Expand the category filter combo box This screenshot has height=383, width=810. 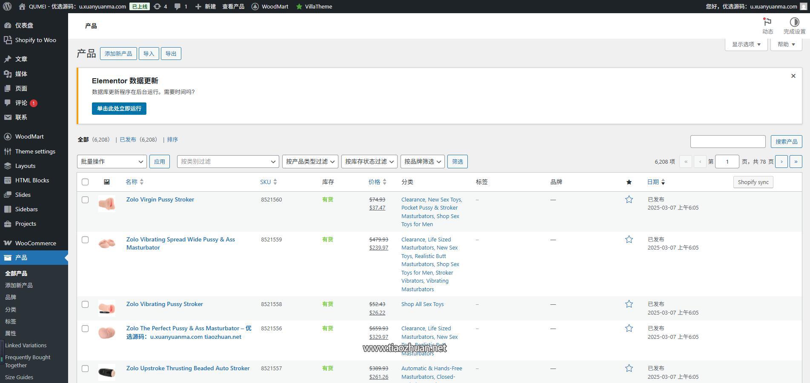point(228,162)
